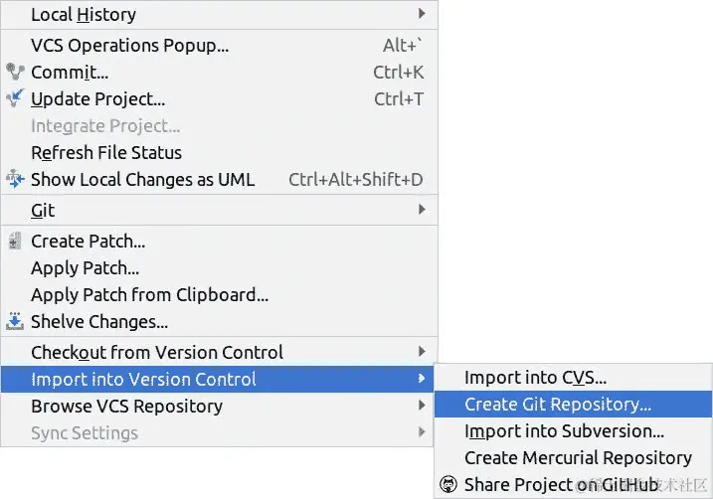Click the Commit menu icon

15,72
